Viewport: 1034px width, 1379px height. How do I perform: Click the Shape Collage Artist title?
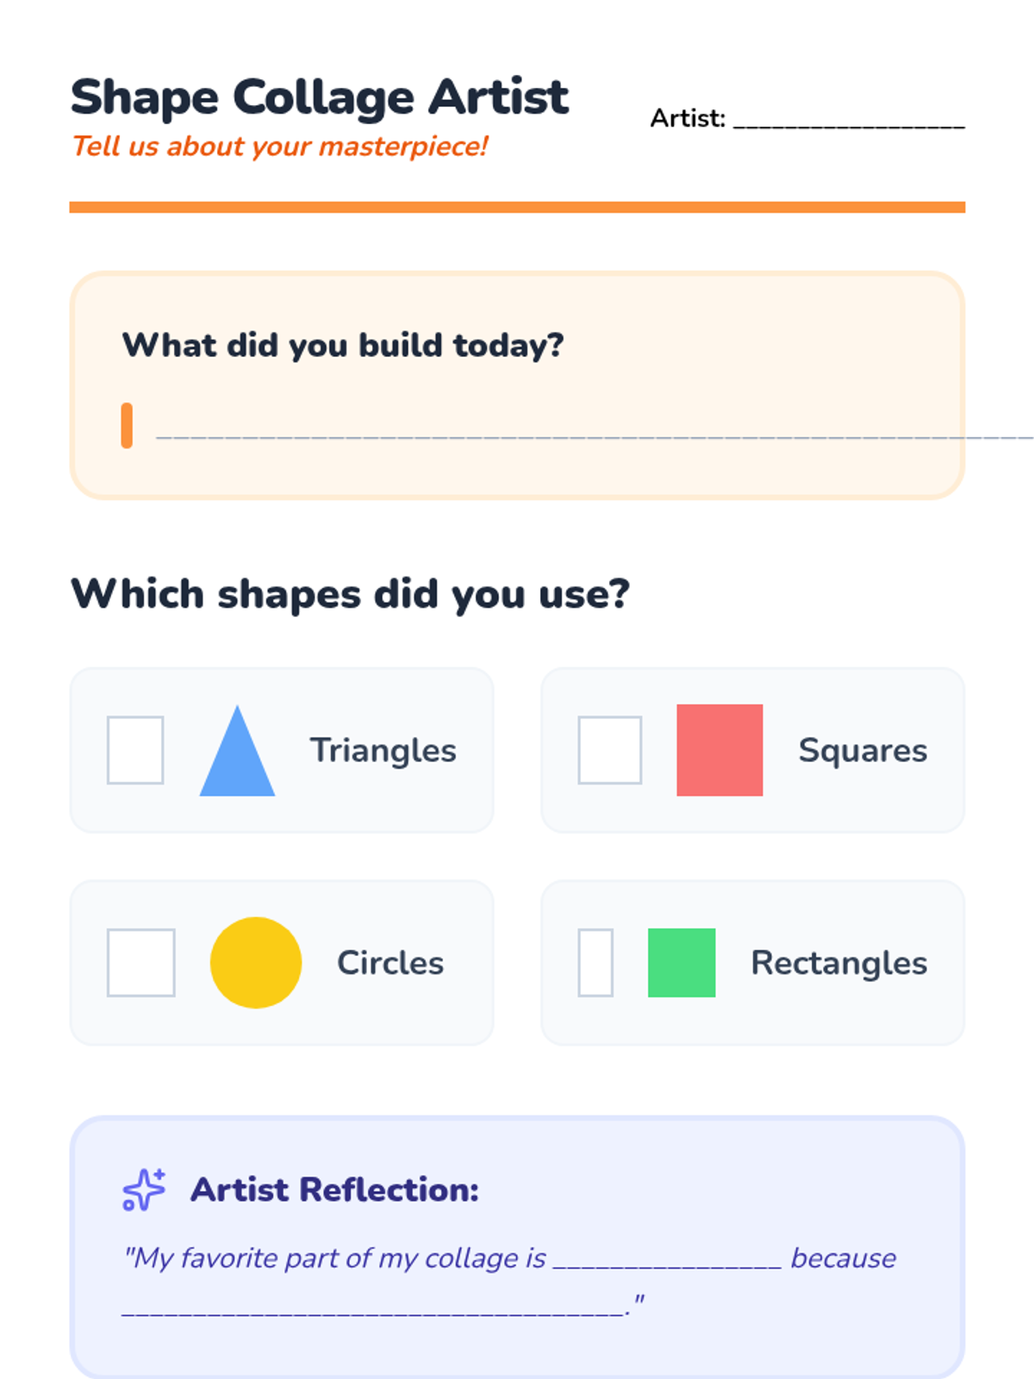coord(320,97)
